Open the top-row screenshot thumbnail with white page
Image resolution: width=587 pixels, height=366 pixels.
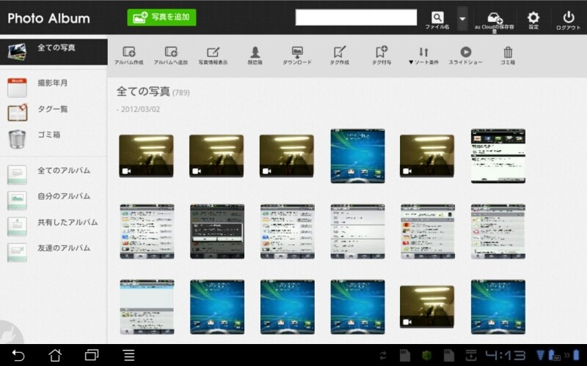tap(498, 156)
